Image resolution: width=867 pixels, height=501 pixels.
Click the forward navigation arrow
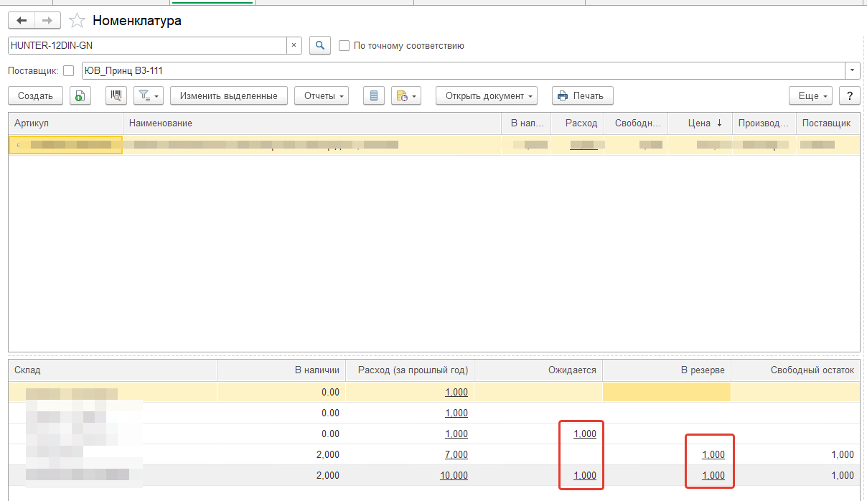click(x=47, y=21)
